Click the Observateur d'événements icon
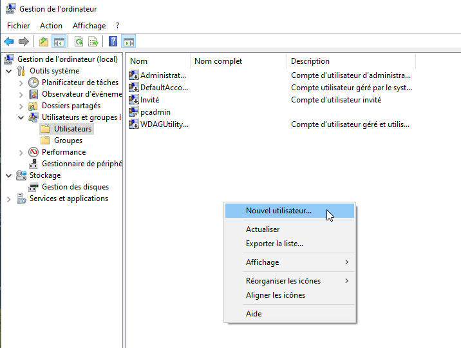461x348 pixels. coord(33,94)
